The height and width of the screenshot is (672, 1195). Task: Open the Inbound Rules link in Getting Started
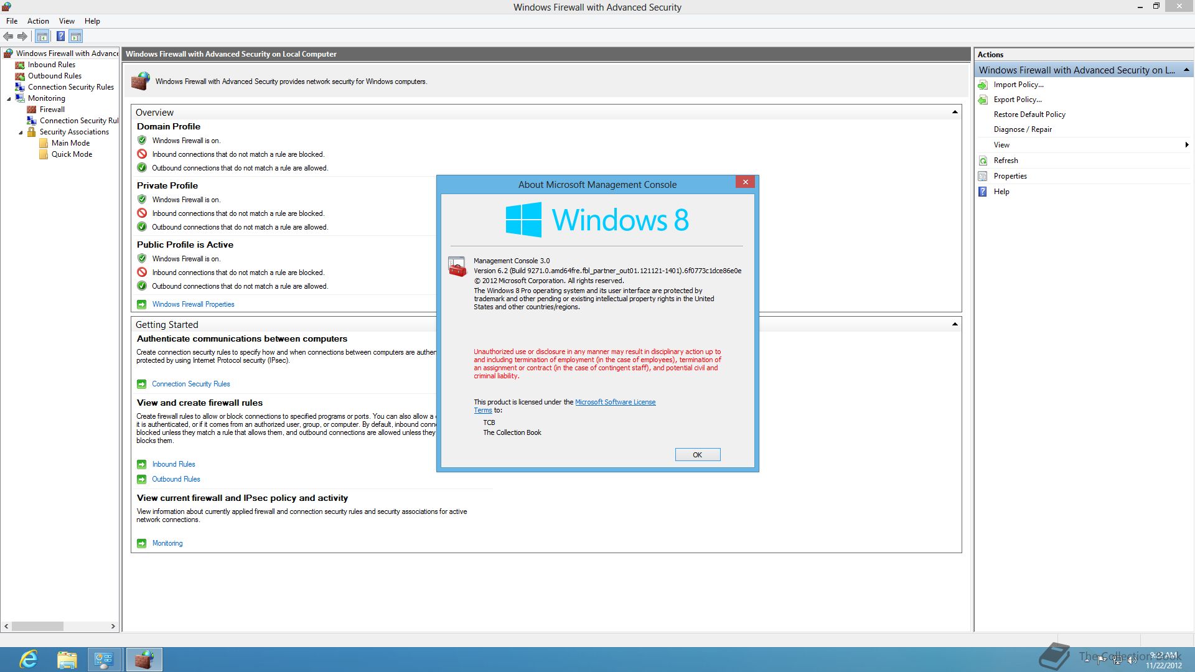174,464
